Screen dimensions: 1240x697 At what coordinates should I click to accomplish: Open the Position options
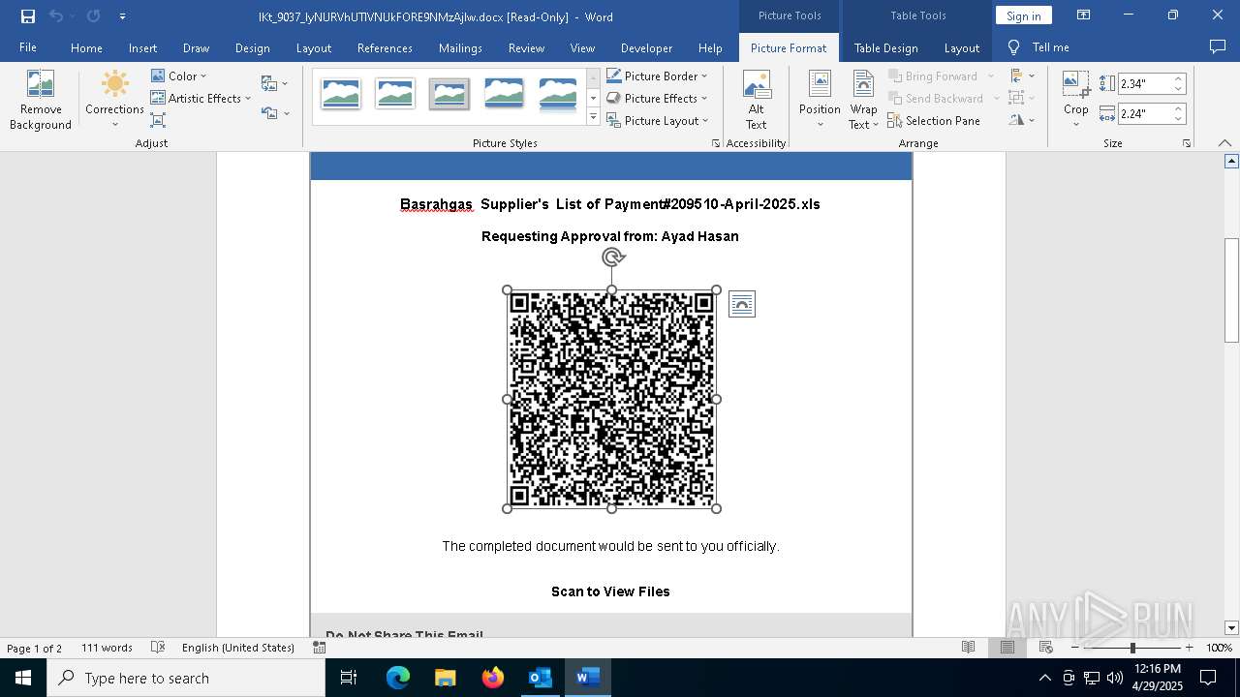tap(820, 100)
